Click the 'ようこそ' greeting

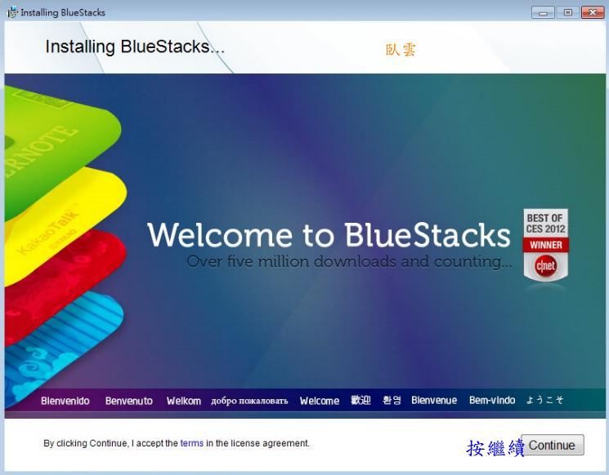544,400
